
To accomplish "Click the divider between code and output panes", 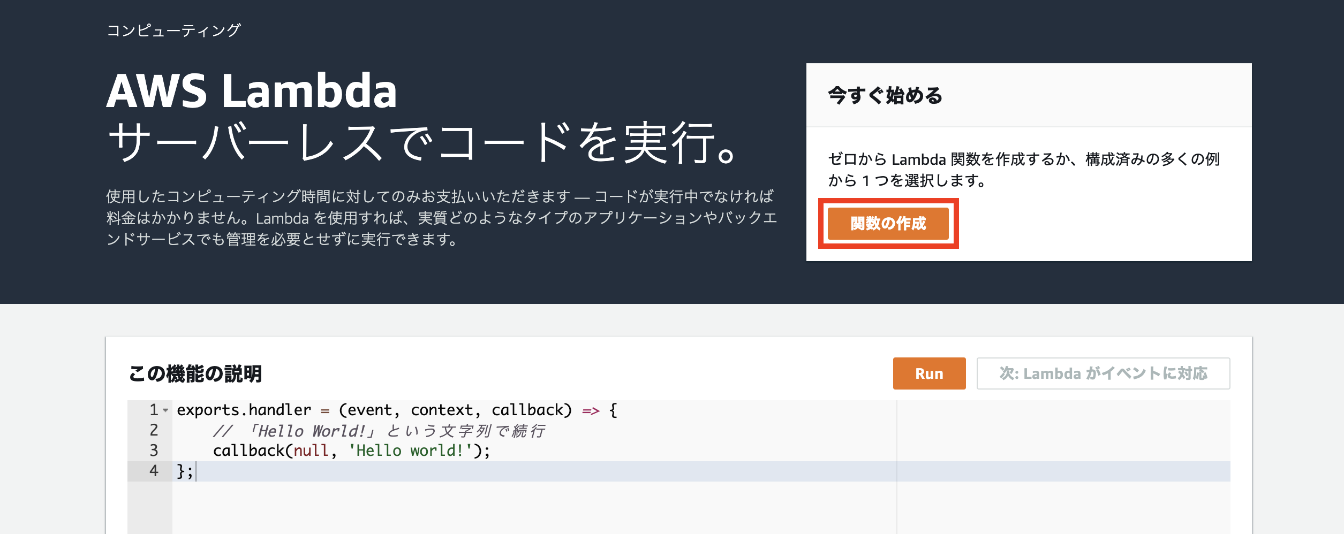I will tap(897, 467).
